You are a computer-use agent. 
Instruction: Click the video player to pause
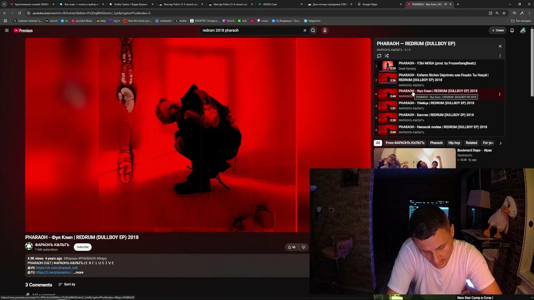click(198, 135)
